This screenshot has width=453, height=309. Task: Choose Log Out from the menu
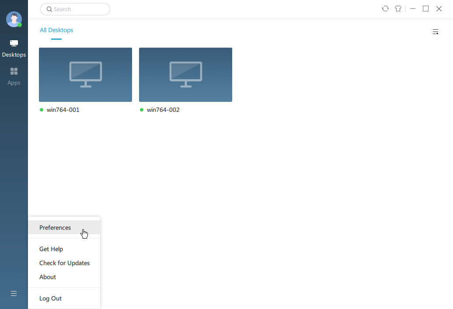click(64, 299)
